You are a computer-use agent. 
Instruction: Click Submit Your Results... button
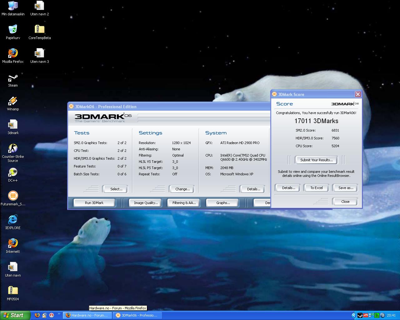[316, 160]
